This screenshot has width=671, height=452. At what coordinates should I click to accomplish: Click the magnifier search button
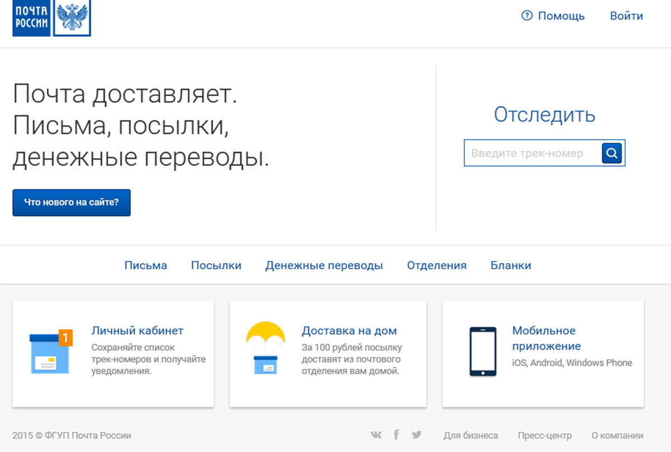click(612, 153)
